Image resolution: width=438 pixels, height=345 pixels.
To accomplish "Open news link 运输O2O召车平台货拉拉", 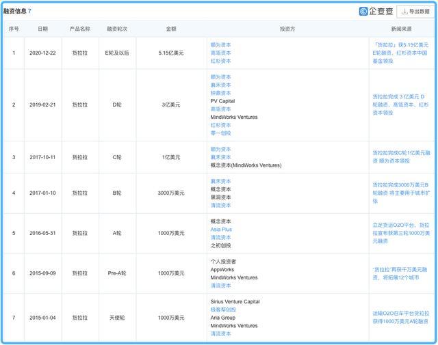I will click(x=401, y=318).
